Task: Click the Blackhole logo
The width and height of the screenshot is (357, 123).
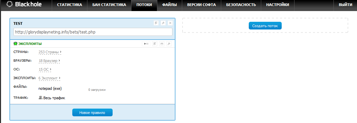Action: point(24,4)
